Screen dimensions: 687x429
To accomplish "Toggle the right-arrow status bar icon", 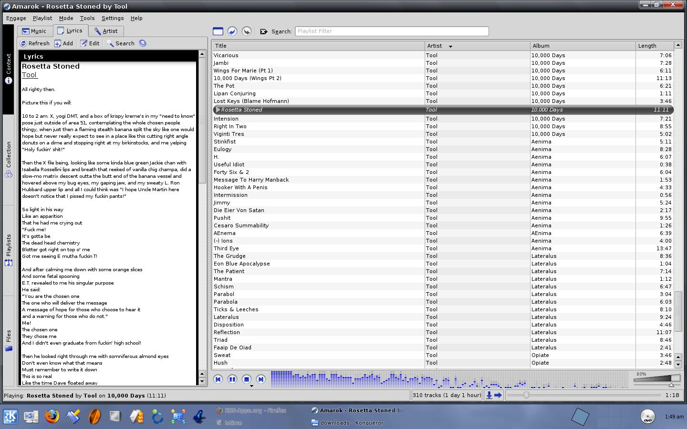I will pyautogui.click(x=498, y=395).
